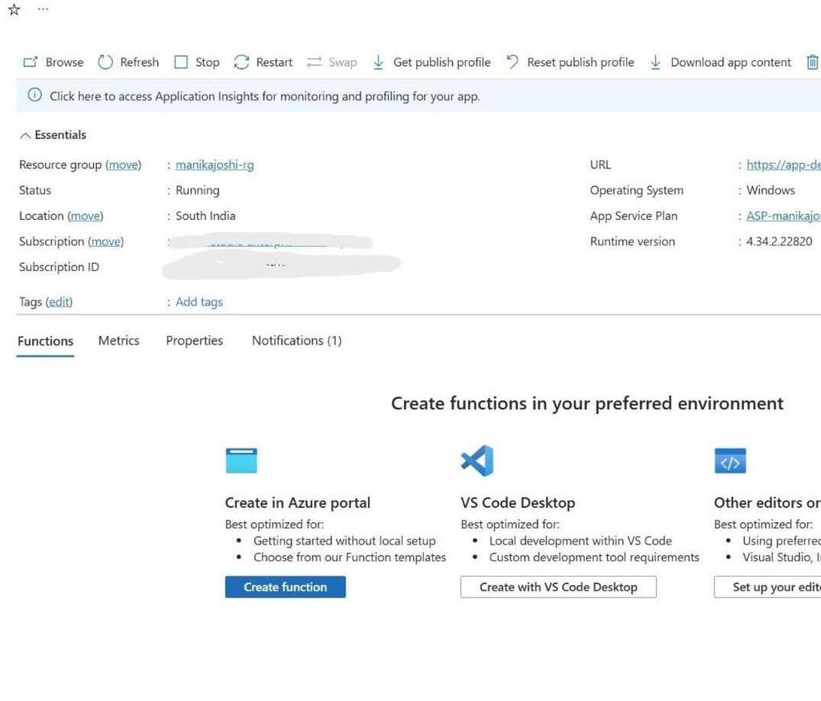Viewport: 821px width, 701px height.
Task: Click the Stop square icon
Action: [181, 63]
